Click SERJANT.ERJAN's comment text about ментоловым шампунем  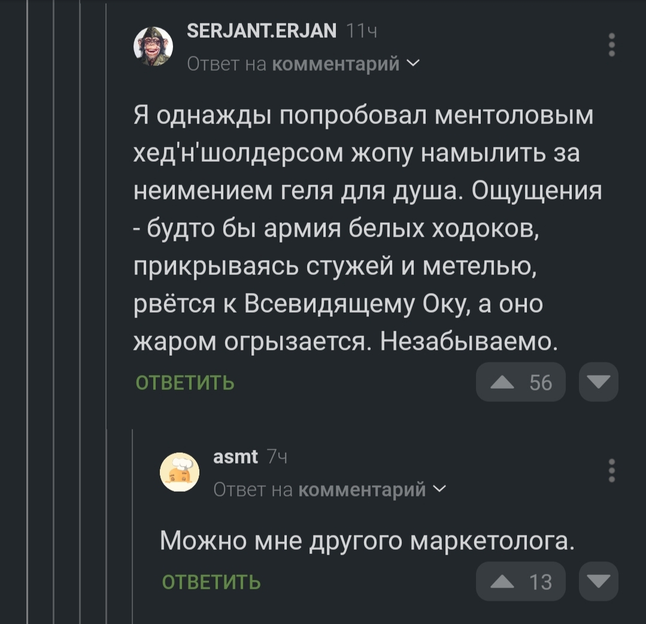tap(365, 228)
